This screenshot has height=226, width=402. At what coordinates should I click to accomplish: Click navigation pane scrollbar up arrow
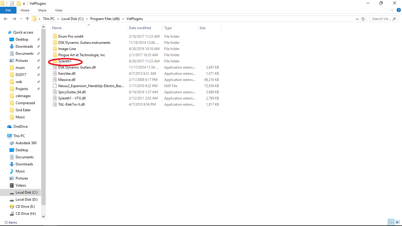click(44, 27)
